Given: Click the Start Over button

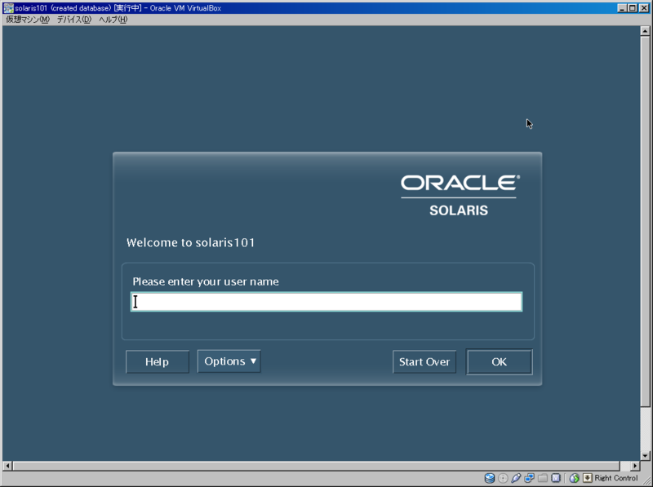Looking at the screenshot, I should pos(424,361).
